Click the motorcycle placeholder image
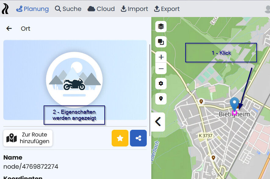The image size is (270, 179). click(x=74, y=80)
